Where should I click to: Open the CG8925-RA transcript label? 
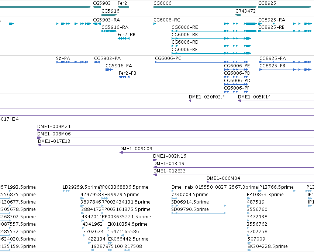[x=272, y=20]
